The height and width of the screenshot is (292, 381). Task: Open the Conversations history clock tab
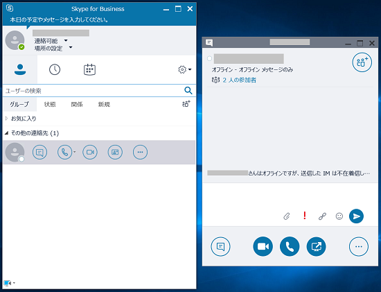click(55, 69)
